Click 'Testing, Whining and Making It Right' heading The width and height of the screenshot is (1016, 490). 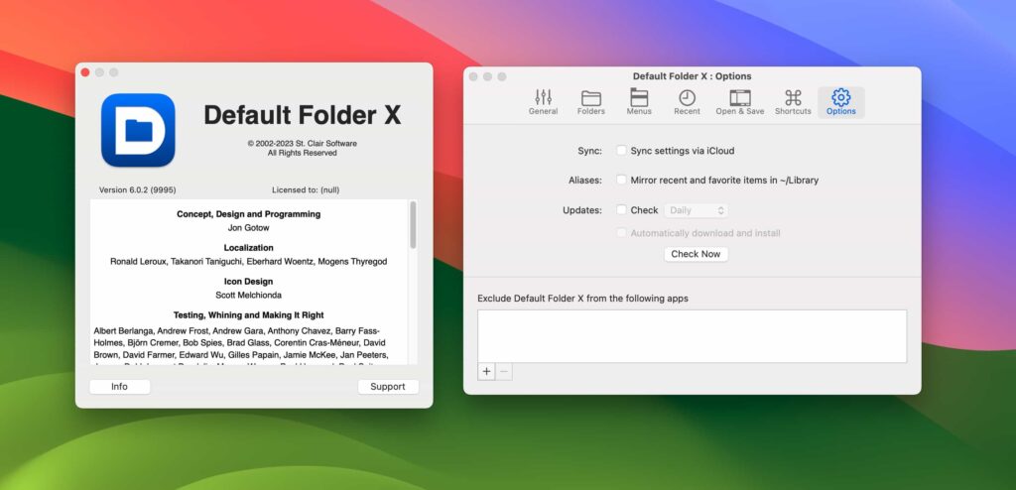[x=249, y=315]
